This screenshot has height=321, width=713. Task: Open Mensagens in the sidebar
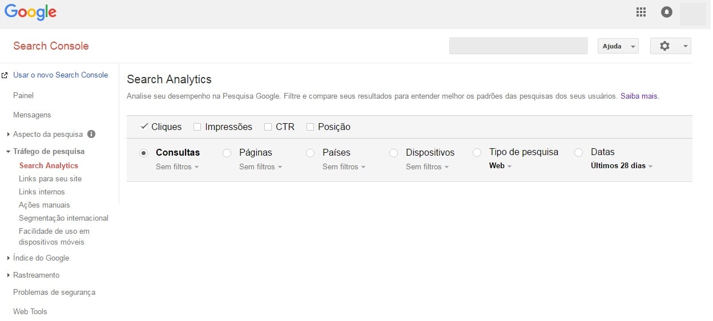[x=32, y=115]
